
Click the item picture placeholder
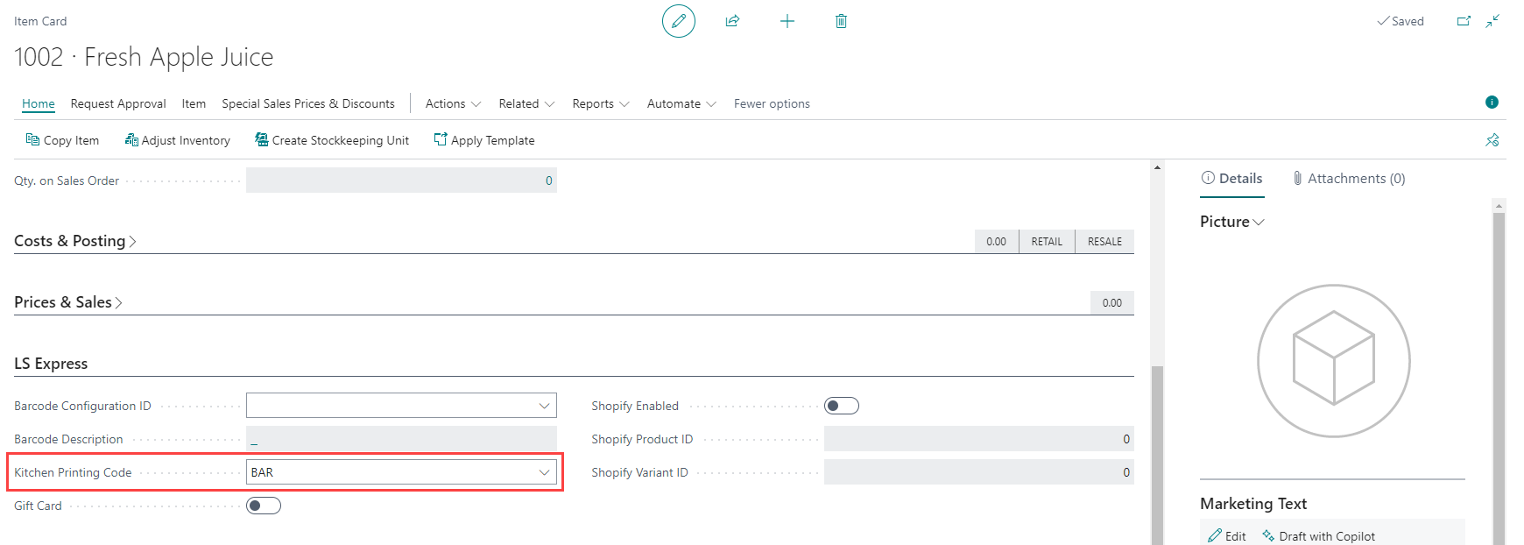coord(1333,360)
